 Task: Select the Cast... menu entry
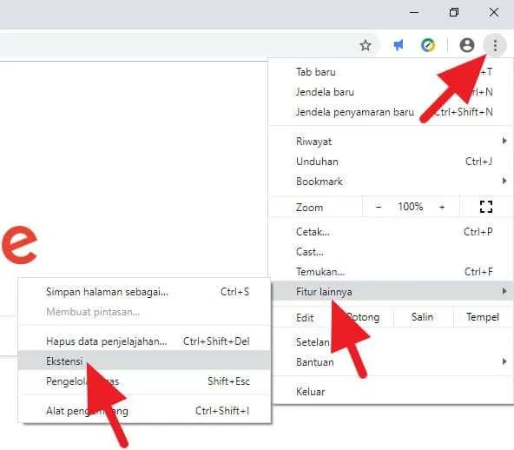pyautogui.click(x=391, y=252)
